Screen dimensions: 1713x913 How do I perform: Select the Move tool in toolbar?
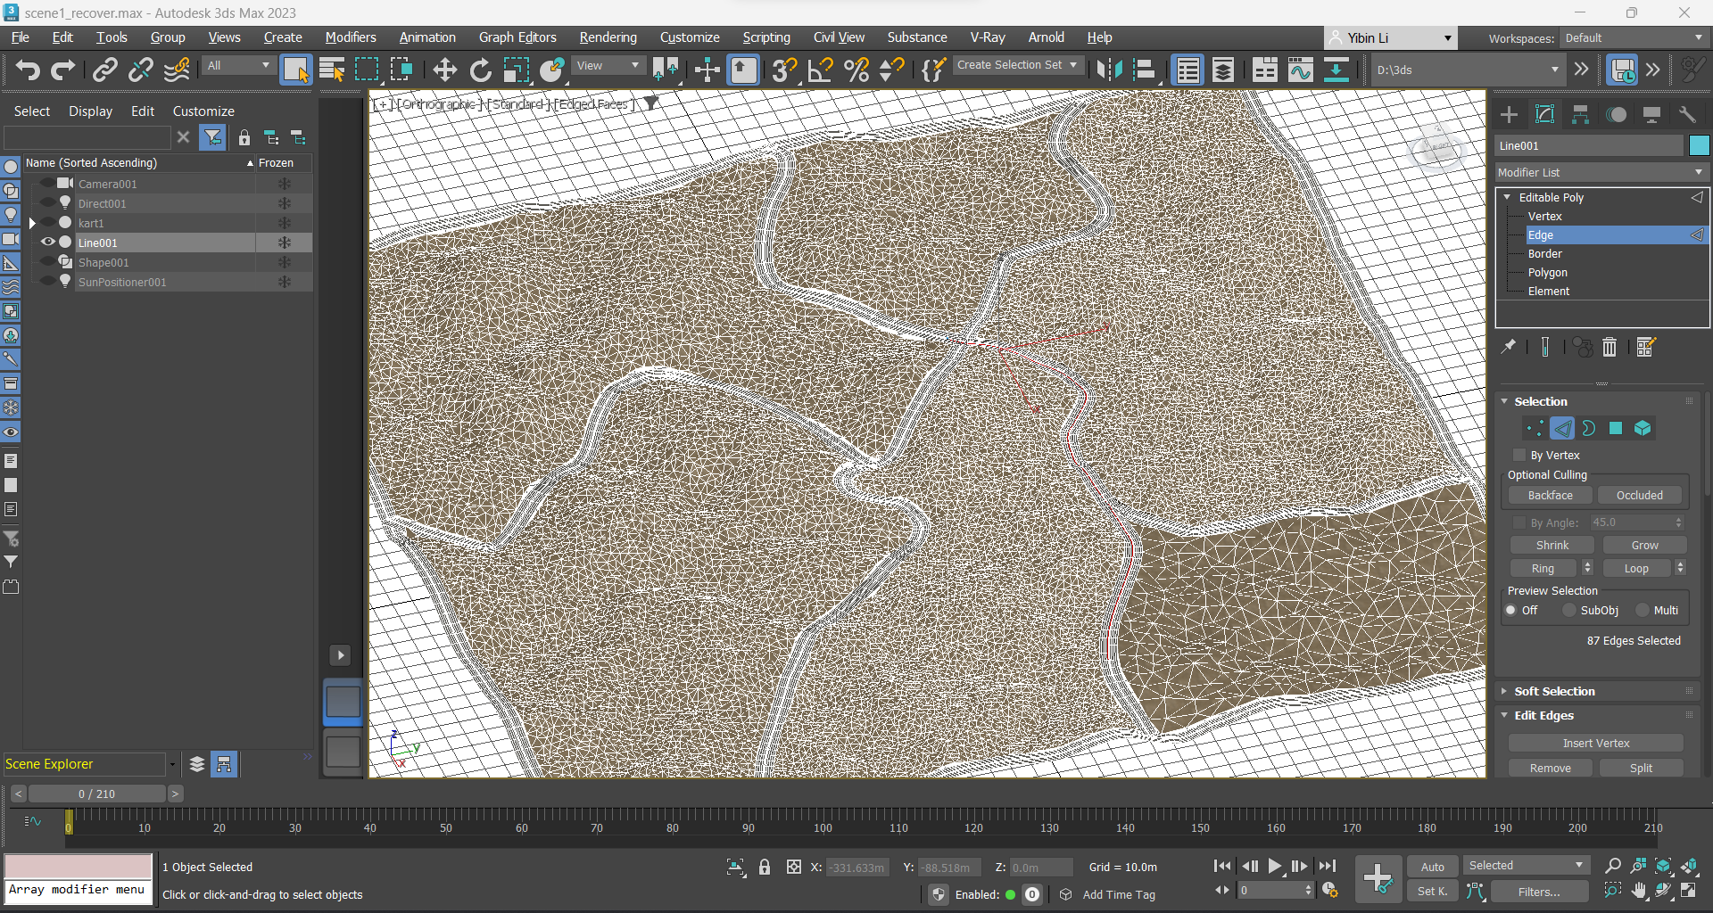coord(444,70)
